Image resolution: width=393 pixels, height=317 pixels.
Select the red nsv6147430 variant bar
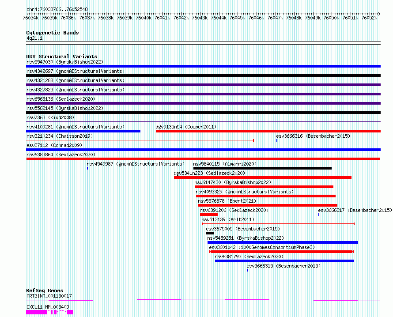[x=264, y=187]
